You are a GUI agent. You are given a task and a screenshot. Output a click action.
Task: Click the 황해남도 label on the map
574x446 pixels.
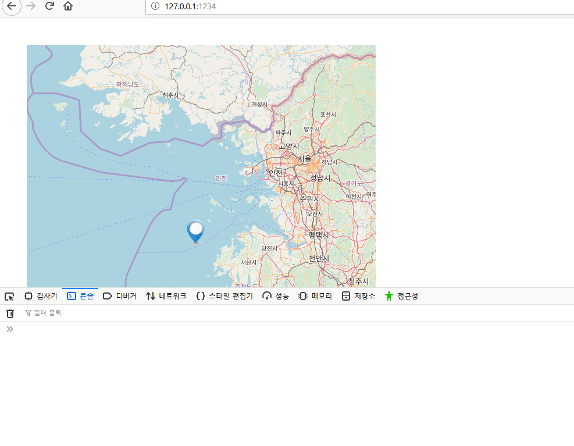[127, 84]
